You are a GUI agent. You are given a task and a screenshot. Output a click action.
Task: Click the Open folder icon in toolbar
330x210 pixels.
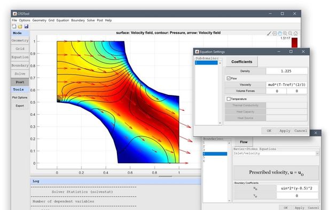tap(20, 26)
